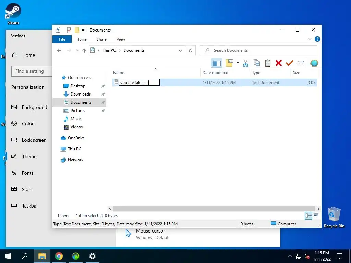This screenshot has height=263, width=351.
Task: Expand the address bar history dropdown
Action: (180, 51)
